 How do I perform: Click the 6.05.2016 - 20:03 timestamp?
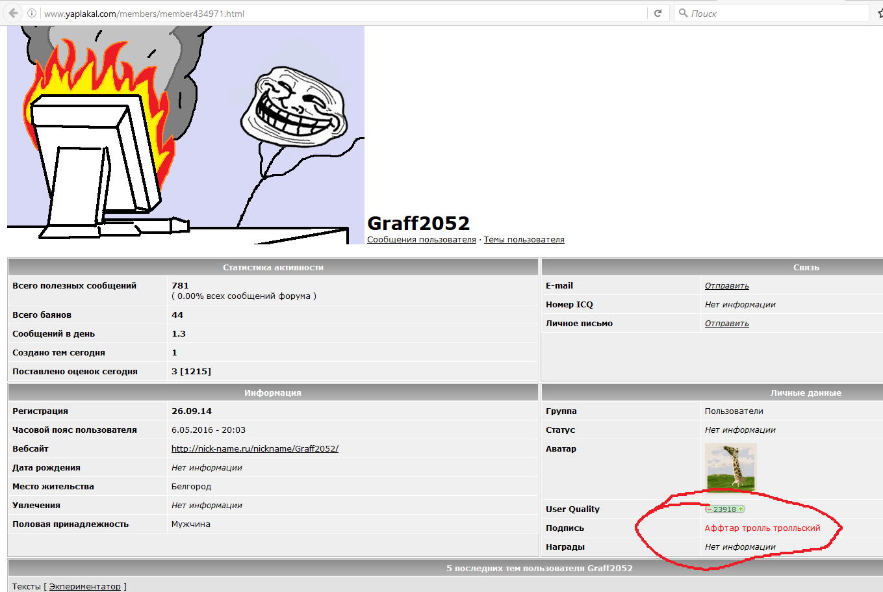click(x=209, y=430)
